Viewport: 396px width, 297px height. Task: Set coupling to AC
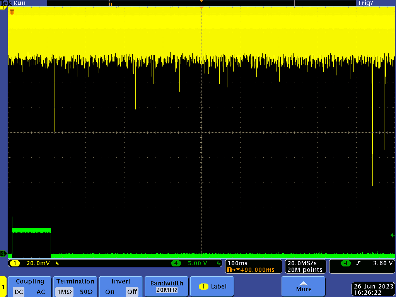41,292
